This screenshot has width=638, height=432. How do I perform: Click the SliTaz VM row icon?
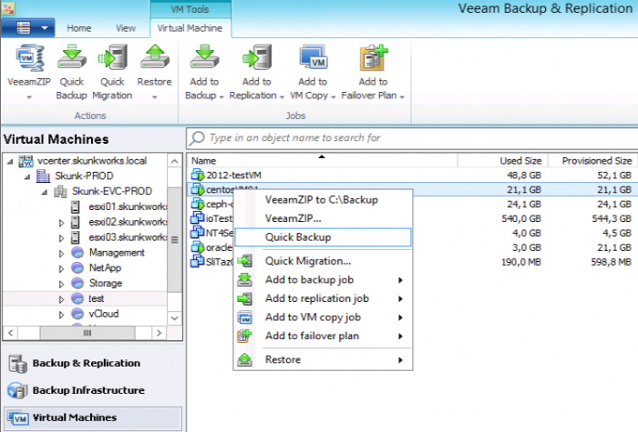click(198, 262)
